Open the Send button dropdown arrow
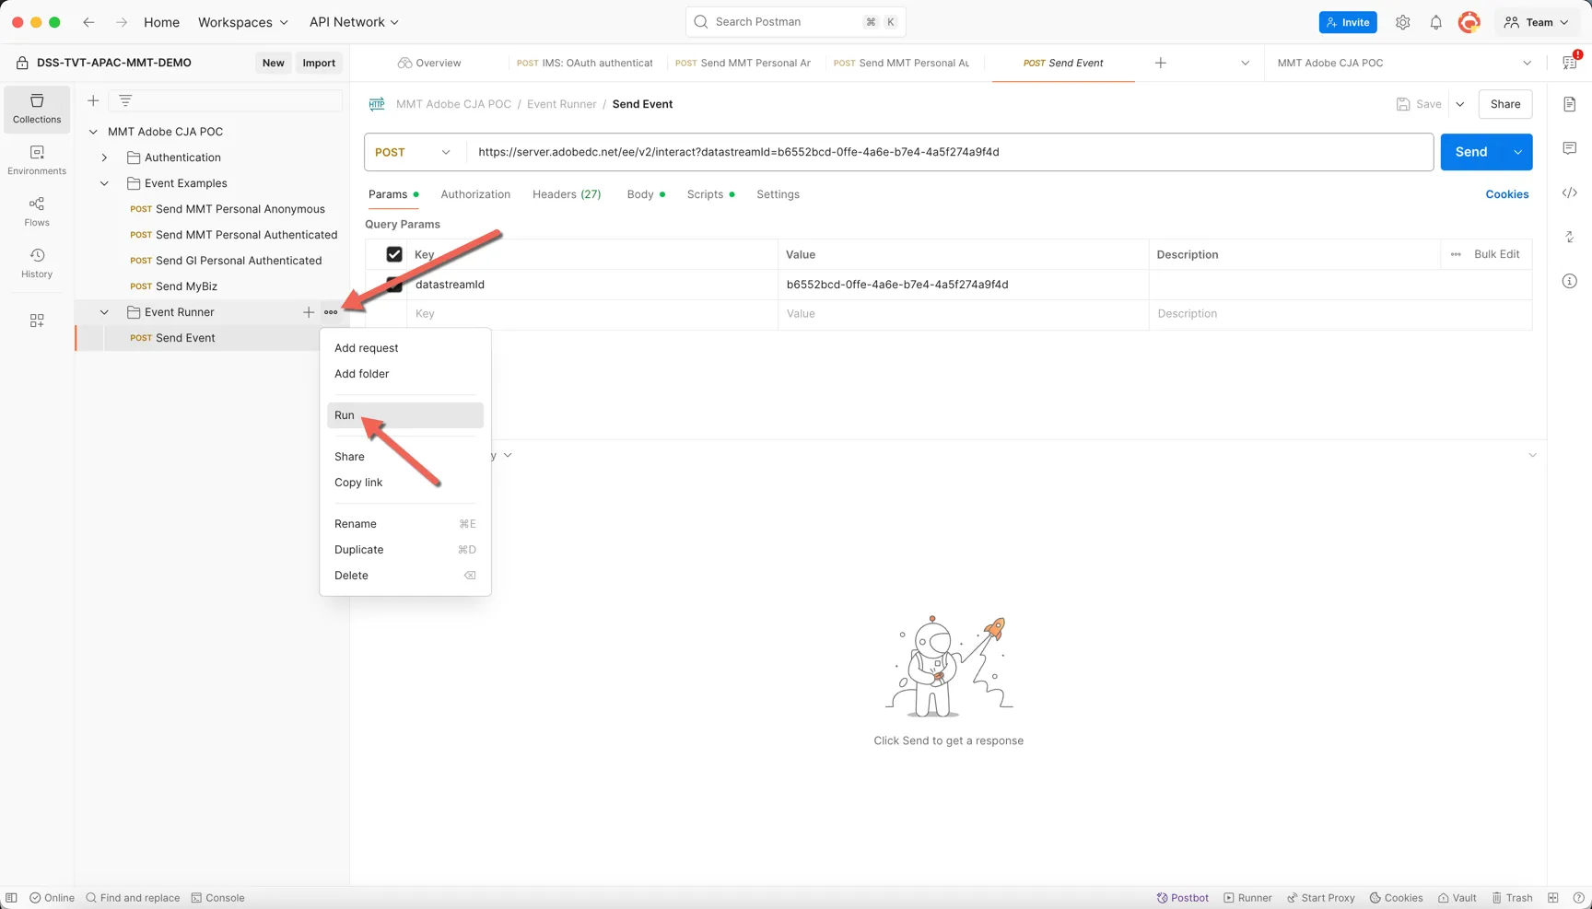This screenshot has height=909, width=1592. (x=1517, y=152)
